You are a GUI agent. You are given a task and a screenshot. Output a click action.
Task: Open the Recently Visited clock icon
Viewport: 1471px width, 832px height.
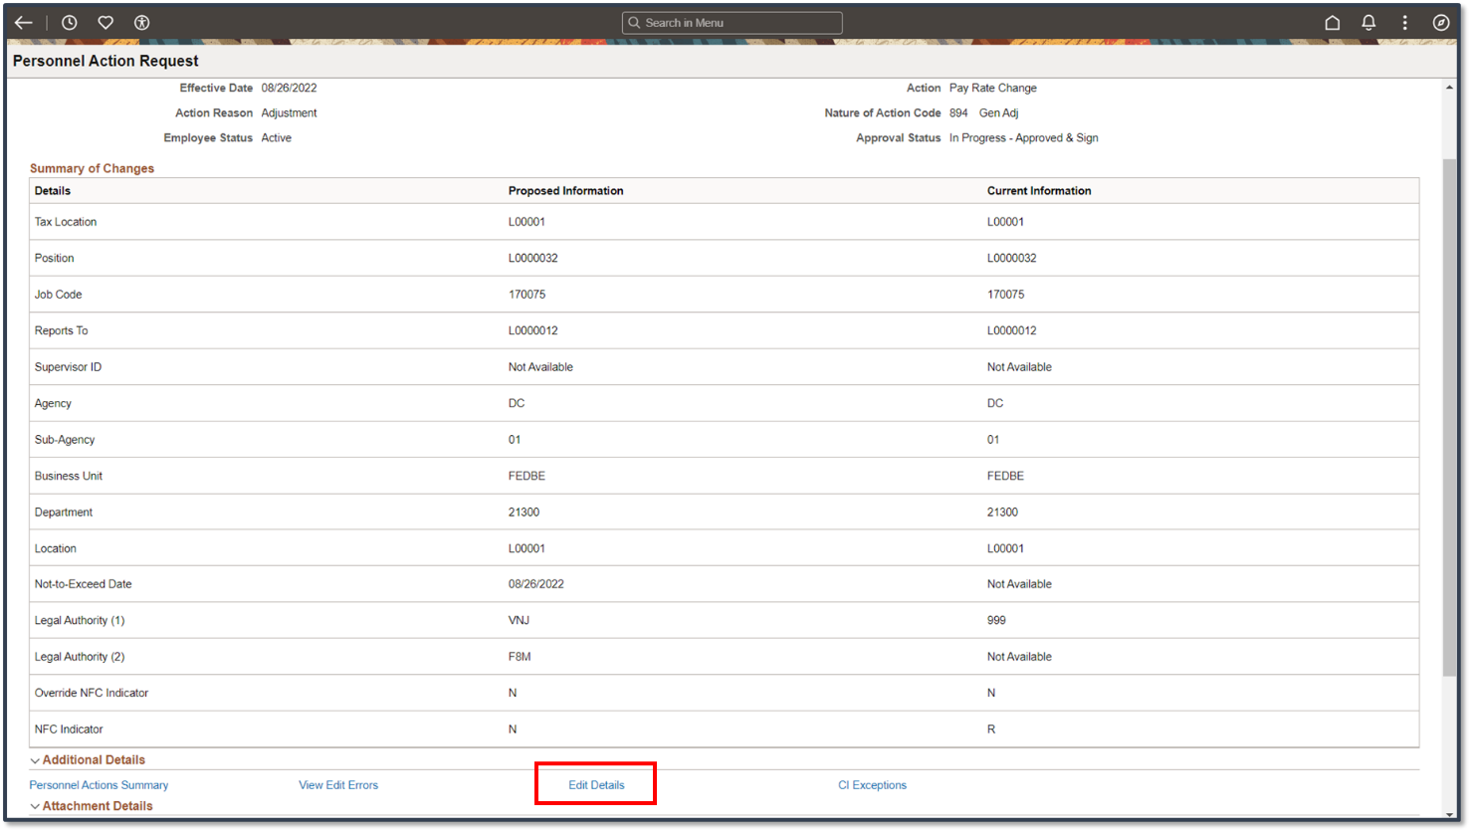tap(70, 23)
